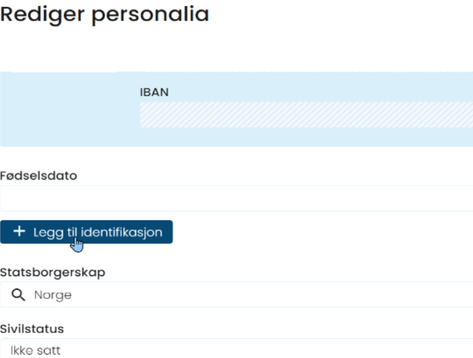
Task: Click the word personalia in the page title
Action: pos(150,15)
